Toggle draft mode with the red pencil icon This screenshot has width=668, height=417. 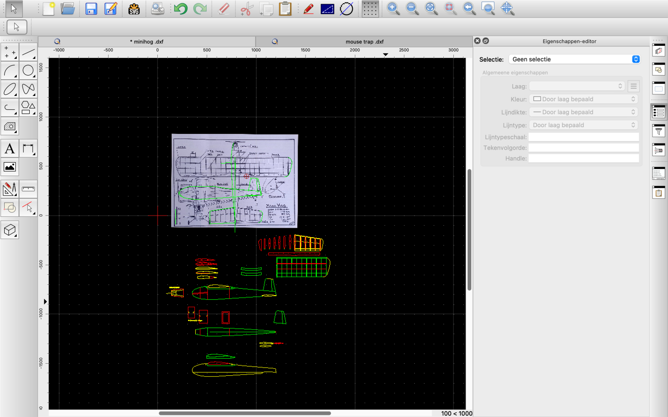coord(309,8)
